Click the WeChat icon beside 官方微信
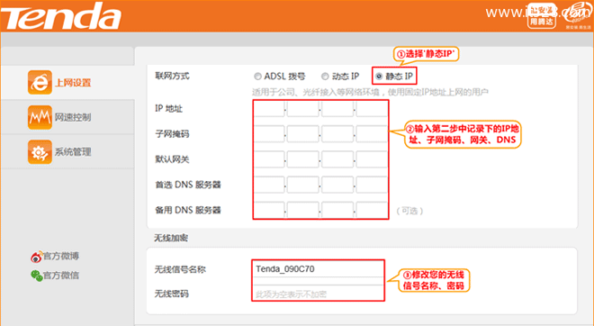The width and height of the screenshot is (594, 326). click(x=36, y=276)
